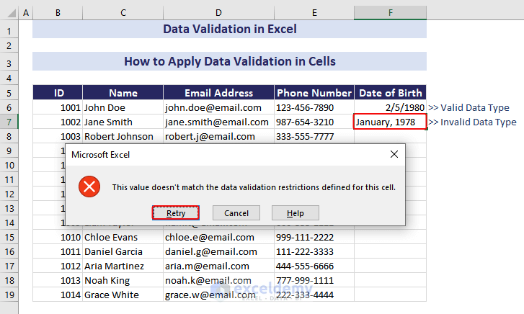Select column B header
Image resolution: width=524 pixels, height=314 pixels.
pos(58,13)
